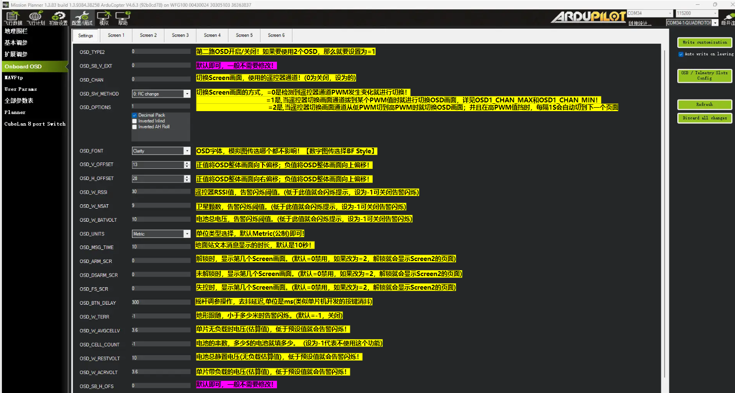Screen dimensions: 735x393
Task: Enable the Inverted Wind checkbox
Action: click(x=135, y=121)
